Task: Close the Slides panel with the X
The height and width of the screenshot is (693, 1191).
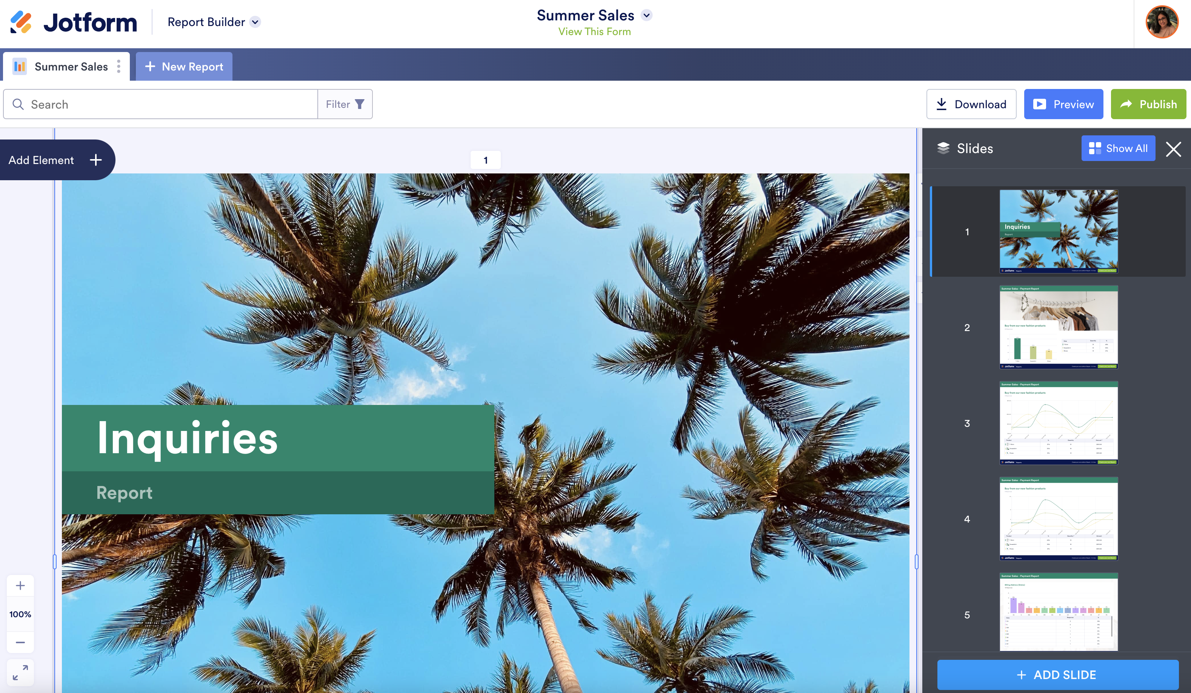Action: 1173,149
